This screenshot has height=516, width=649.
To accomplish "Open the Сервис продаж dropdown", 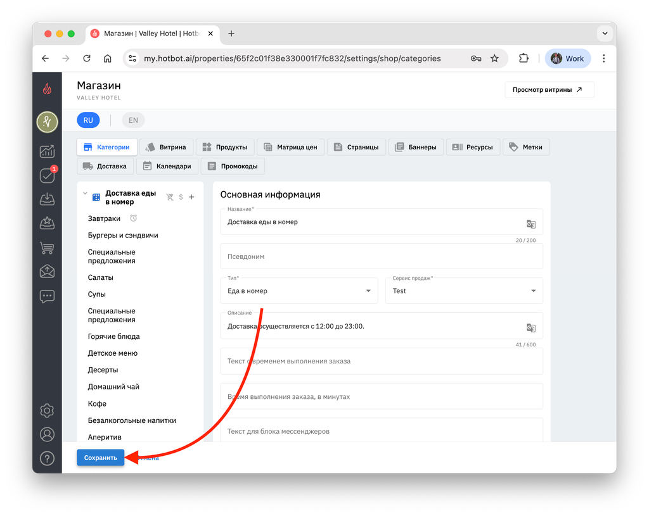I will coord(464,291).
